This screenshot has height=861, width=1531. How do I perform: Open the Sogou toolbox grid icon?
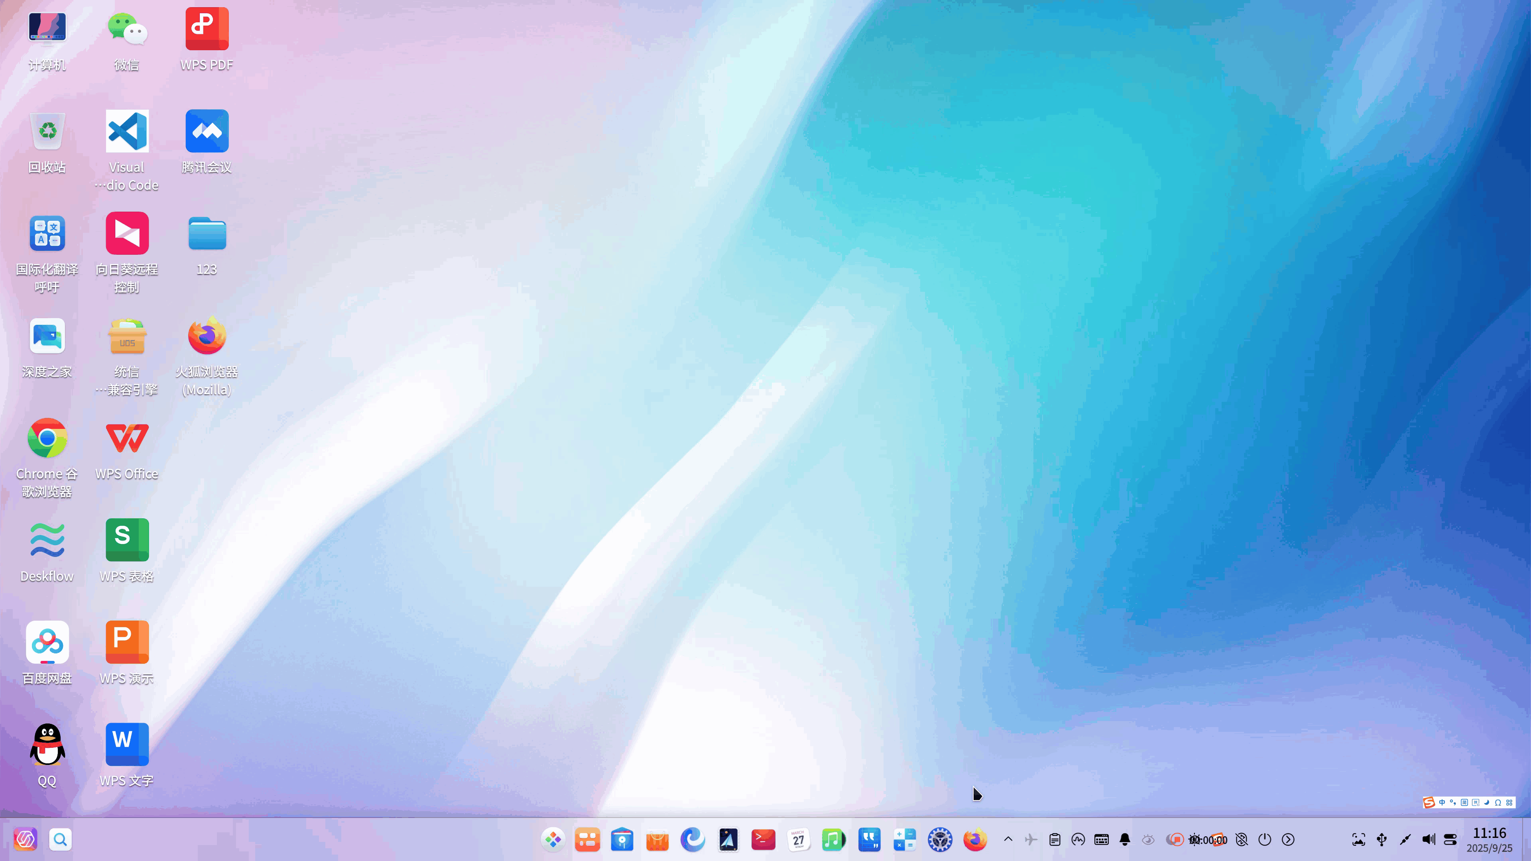point(1509,803)
